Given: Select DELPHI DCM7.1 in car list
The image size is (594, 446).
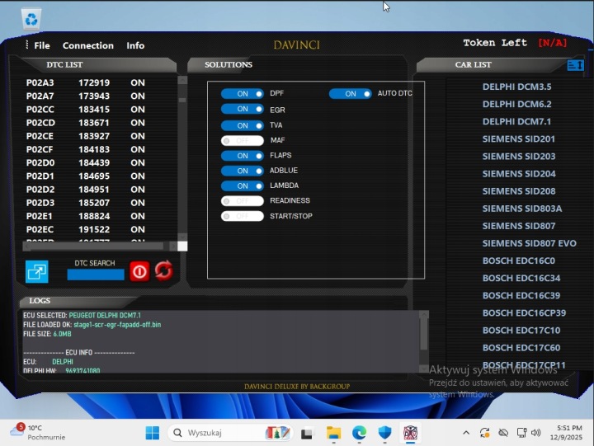Looking at the screenshot, I should [516, 121].
